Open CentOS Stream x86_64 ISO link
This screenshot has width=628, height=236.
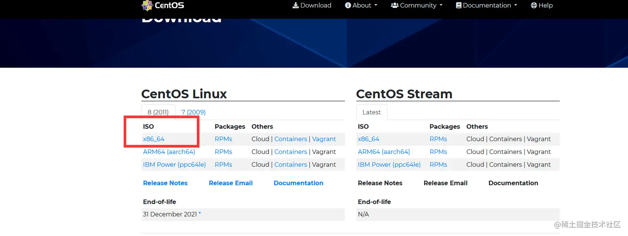[368, 139]
